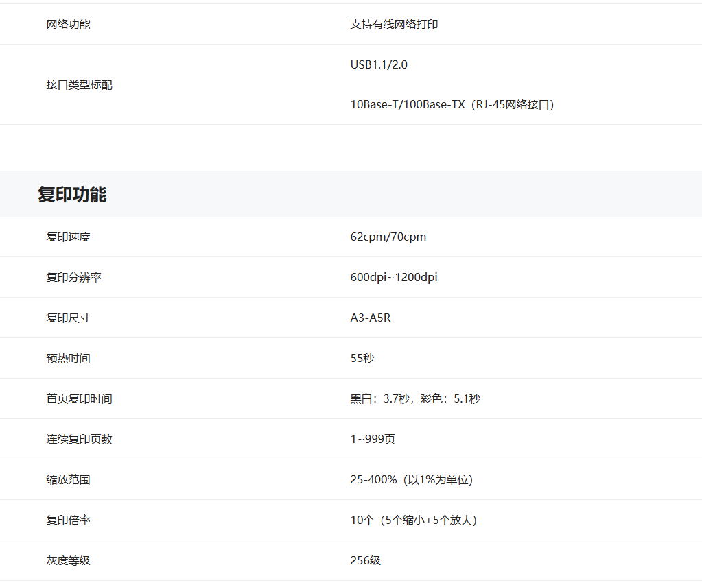Click the 复印分辨率 label
Screen dimensions: 702x587
pos(73,278)
